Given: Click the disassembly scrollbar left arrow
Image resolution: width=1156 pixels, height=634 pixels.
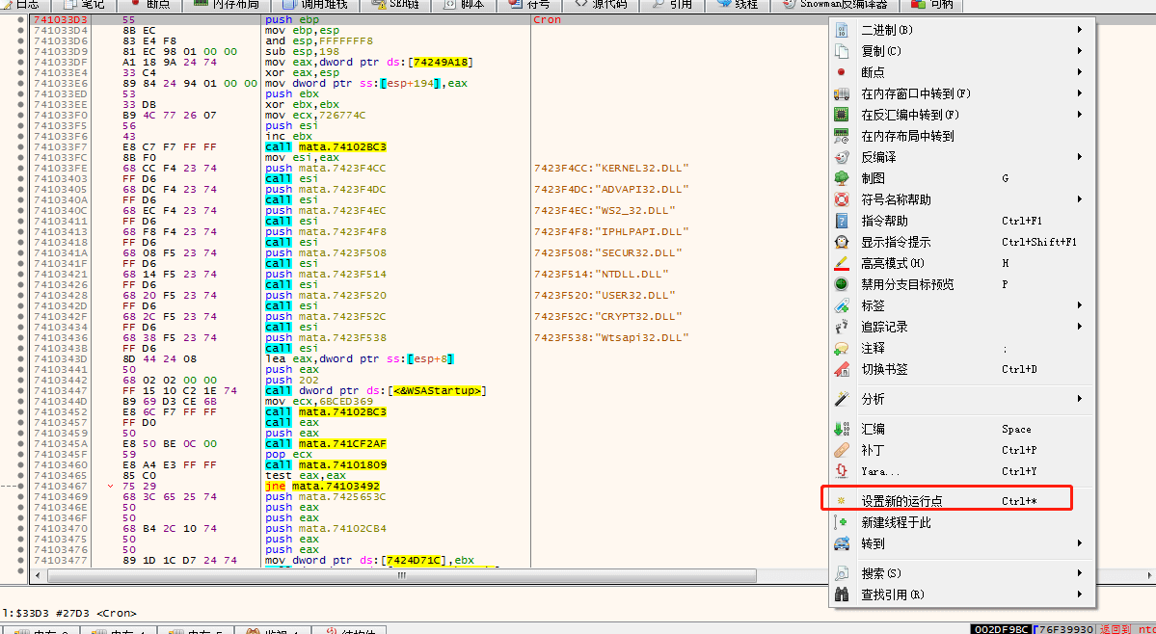Looking at the screenshot, I should [39, 576].
